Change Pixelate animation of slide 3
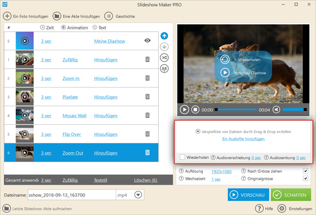The width and height of the screenshot is (316, 215). [70, 97]
